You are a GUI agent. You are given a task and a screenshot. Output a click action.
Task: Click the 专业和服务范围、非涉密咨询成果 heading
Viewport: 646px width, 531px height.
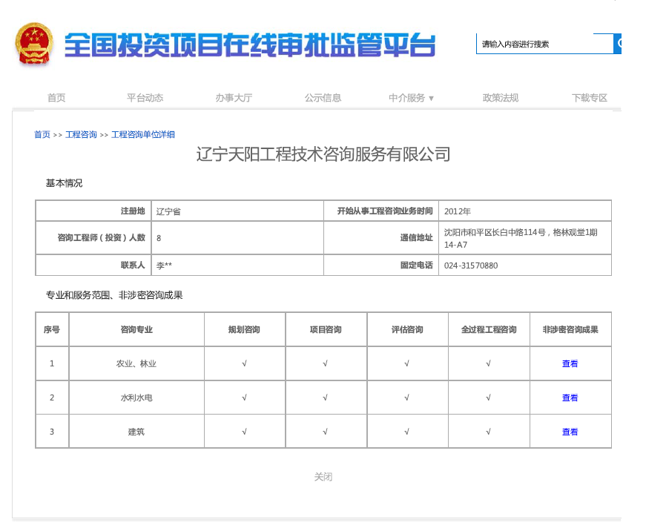[114, 295]
